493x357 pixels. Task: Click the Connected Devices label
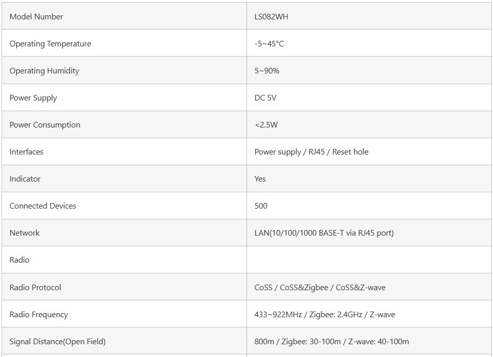[43, 206]
